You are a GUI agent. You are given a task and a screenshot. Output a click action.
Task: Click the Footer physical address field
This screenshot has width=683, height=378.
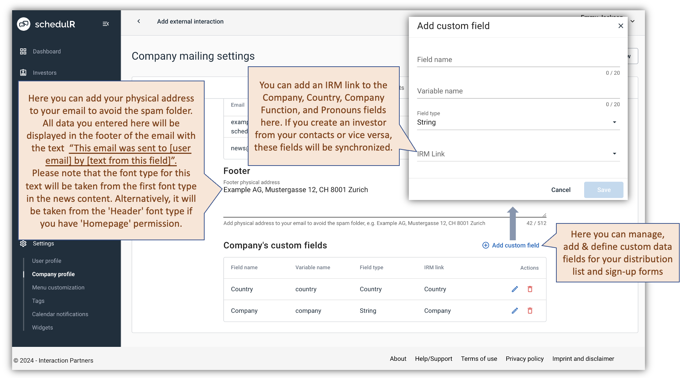tap(329, 190)
